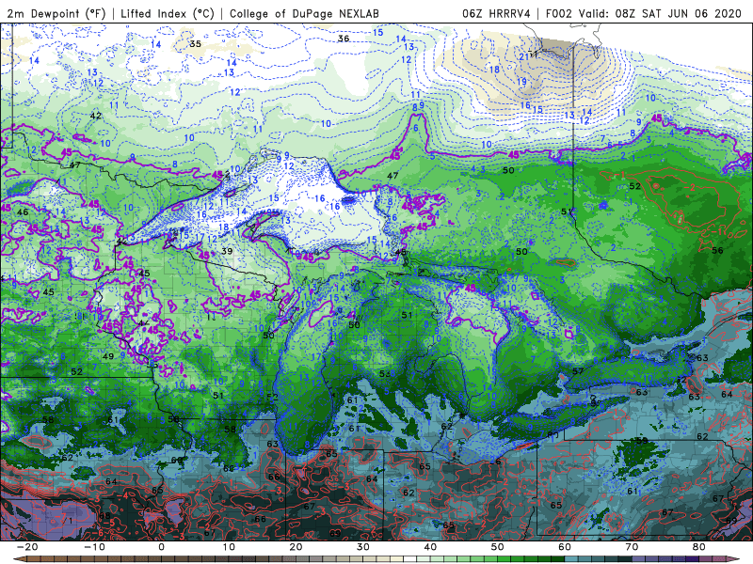
Task: Click the 80 label on the color scale
Action: tap(699, 547)
